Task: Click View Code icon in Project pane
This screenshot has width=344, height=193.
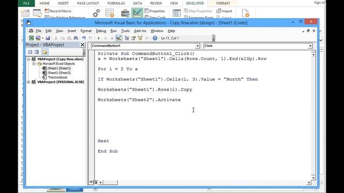Action: pos(30,52)
